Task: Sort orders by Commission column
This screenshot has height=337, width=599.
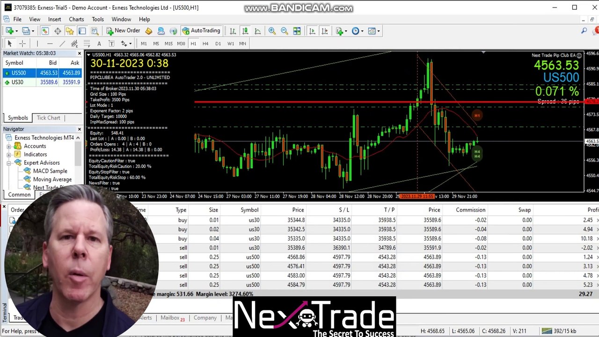Action: coord(470,210)
